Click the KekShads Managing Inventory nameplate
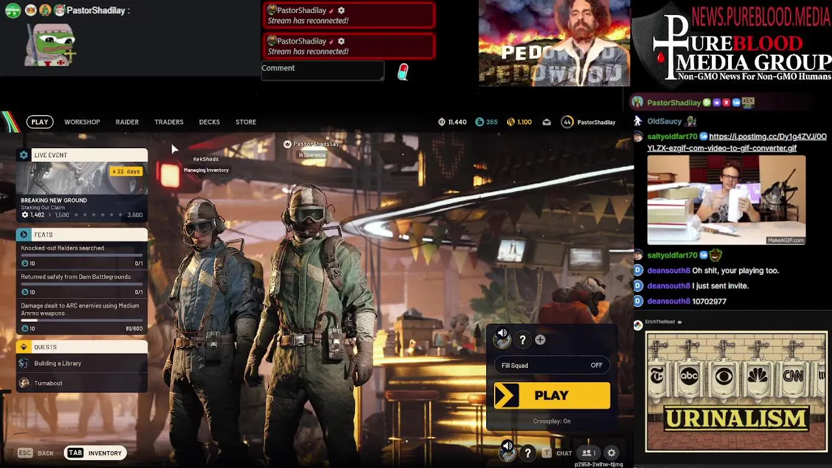The height and width of the screenshot is (468, 832). (206, 164)
